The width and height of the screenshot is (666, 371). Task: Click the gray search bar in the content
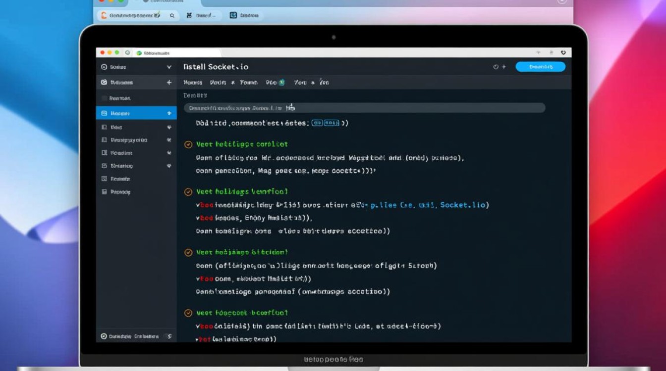[364, 108]
